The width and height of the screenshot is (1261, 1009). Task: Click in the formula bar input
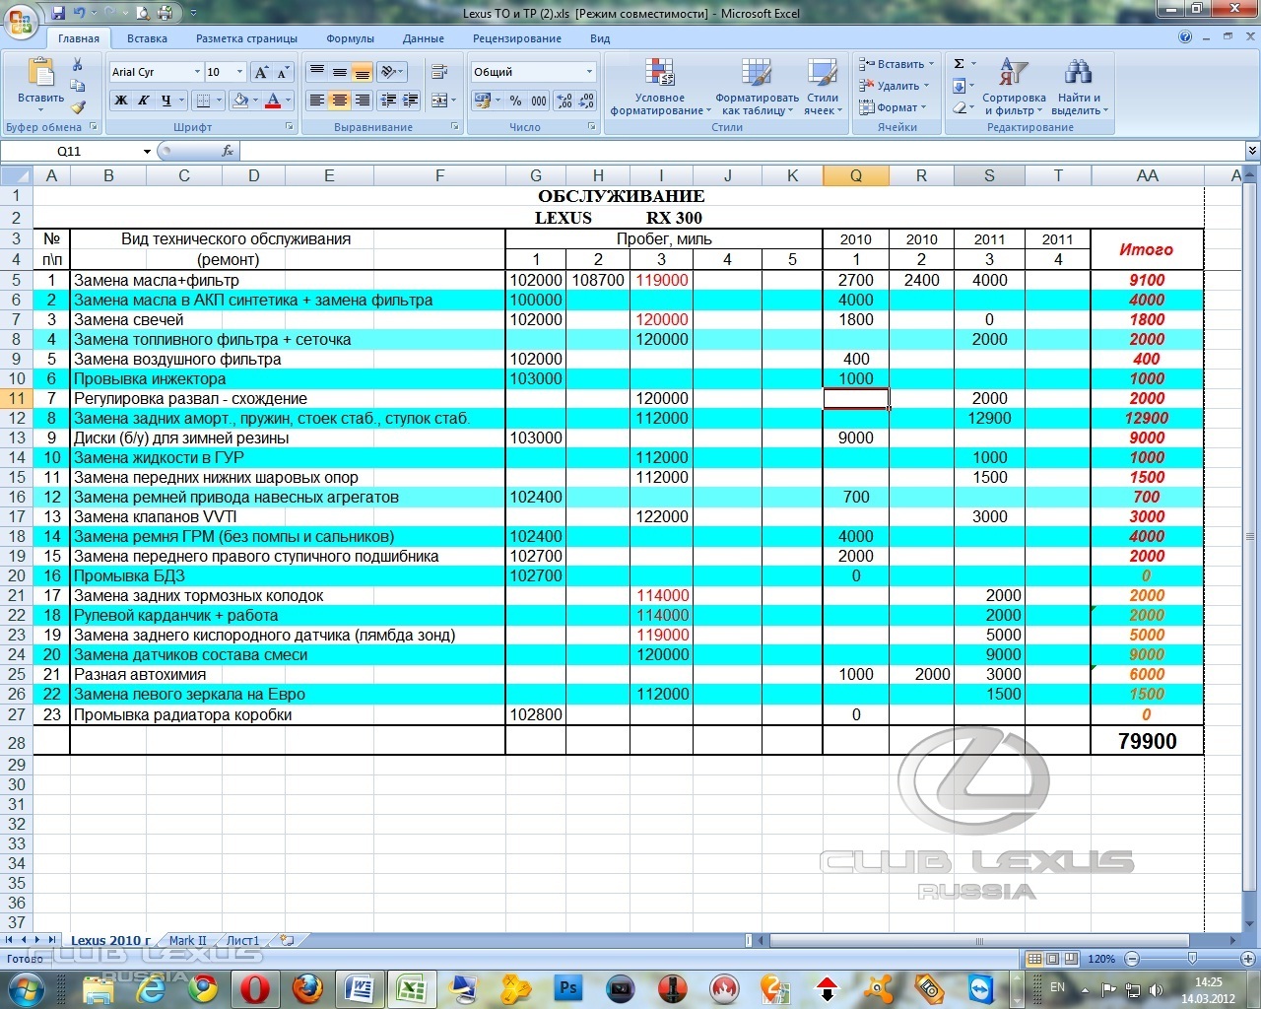point(742,151)
